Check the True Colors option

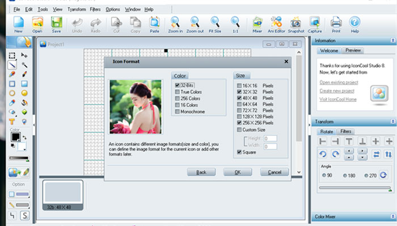177,92
